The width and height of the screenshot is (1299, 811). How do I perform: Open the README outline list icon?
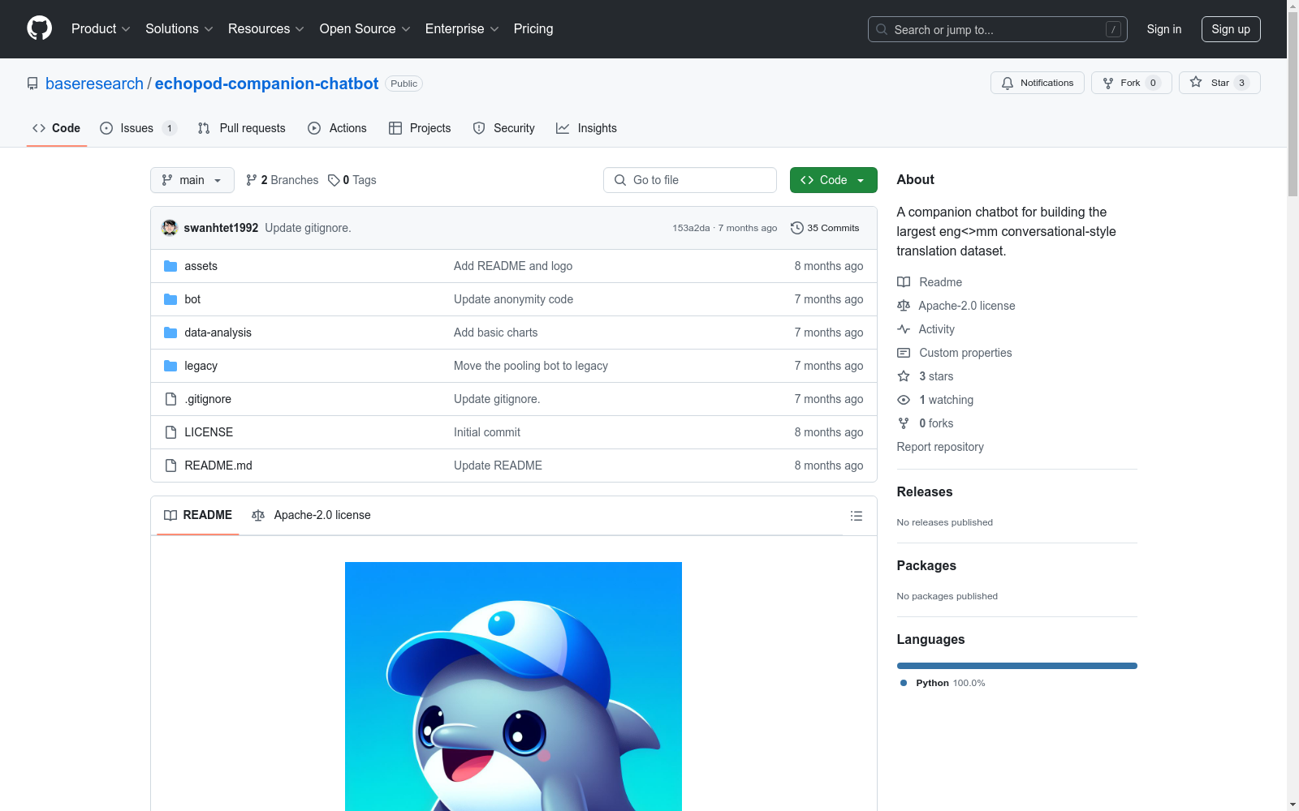tap(856, 516)
